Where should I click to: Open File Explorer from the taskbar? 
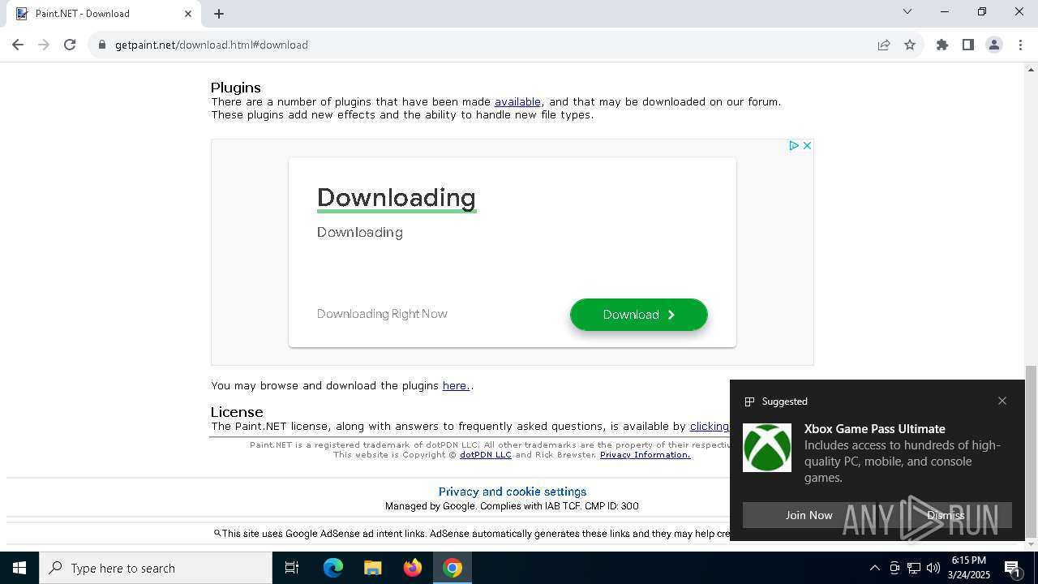[372, 568]
